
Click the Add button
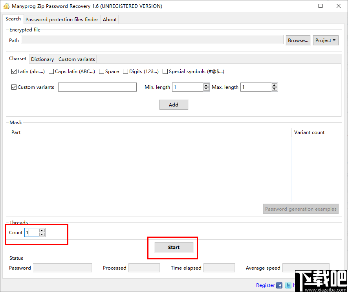point(174,105)
